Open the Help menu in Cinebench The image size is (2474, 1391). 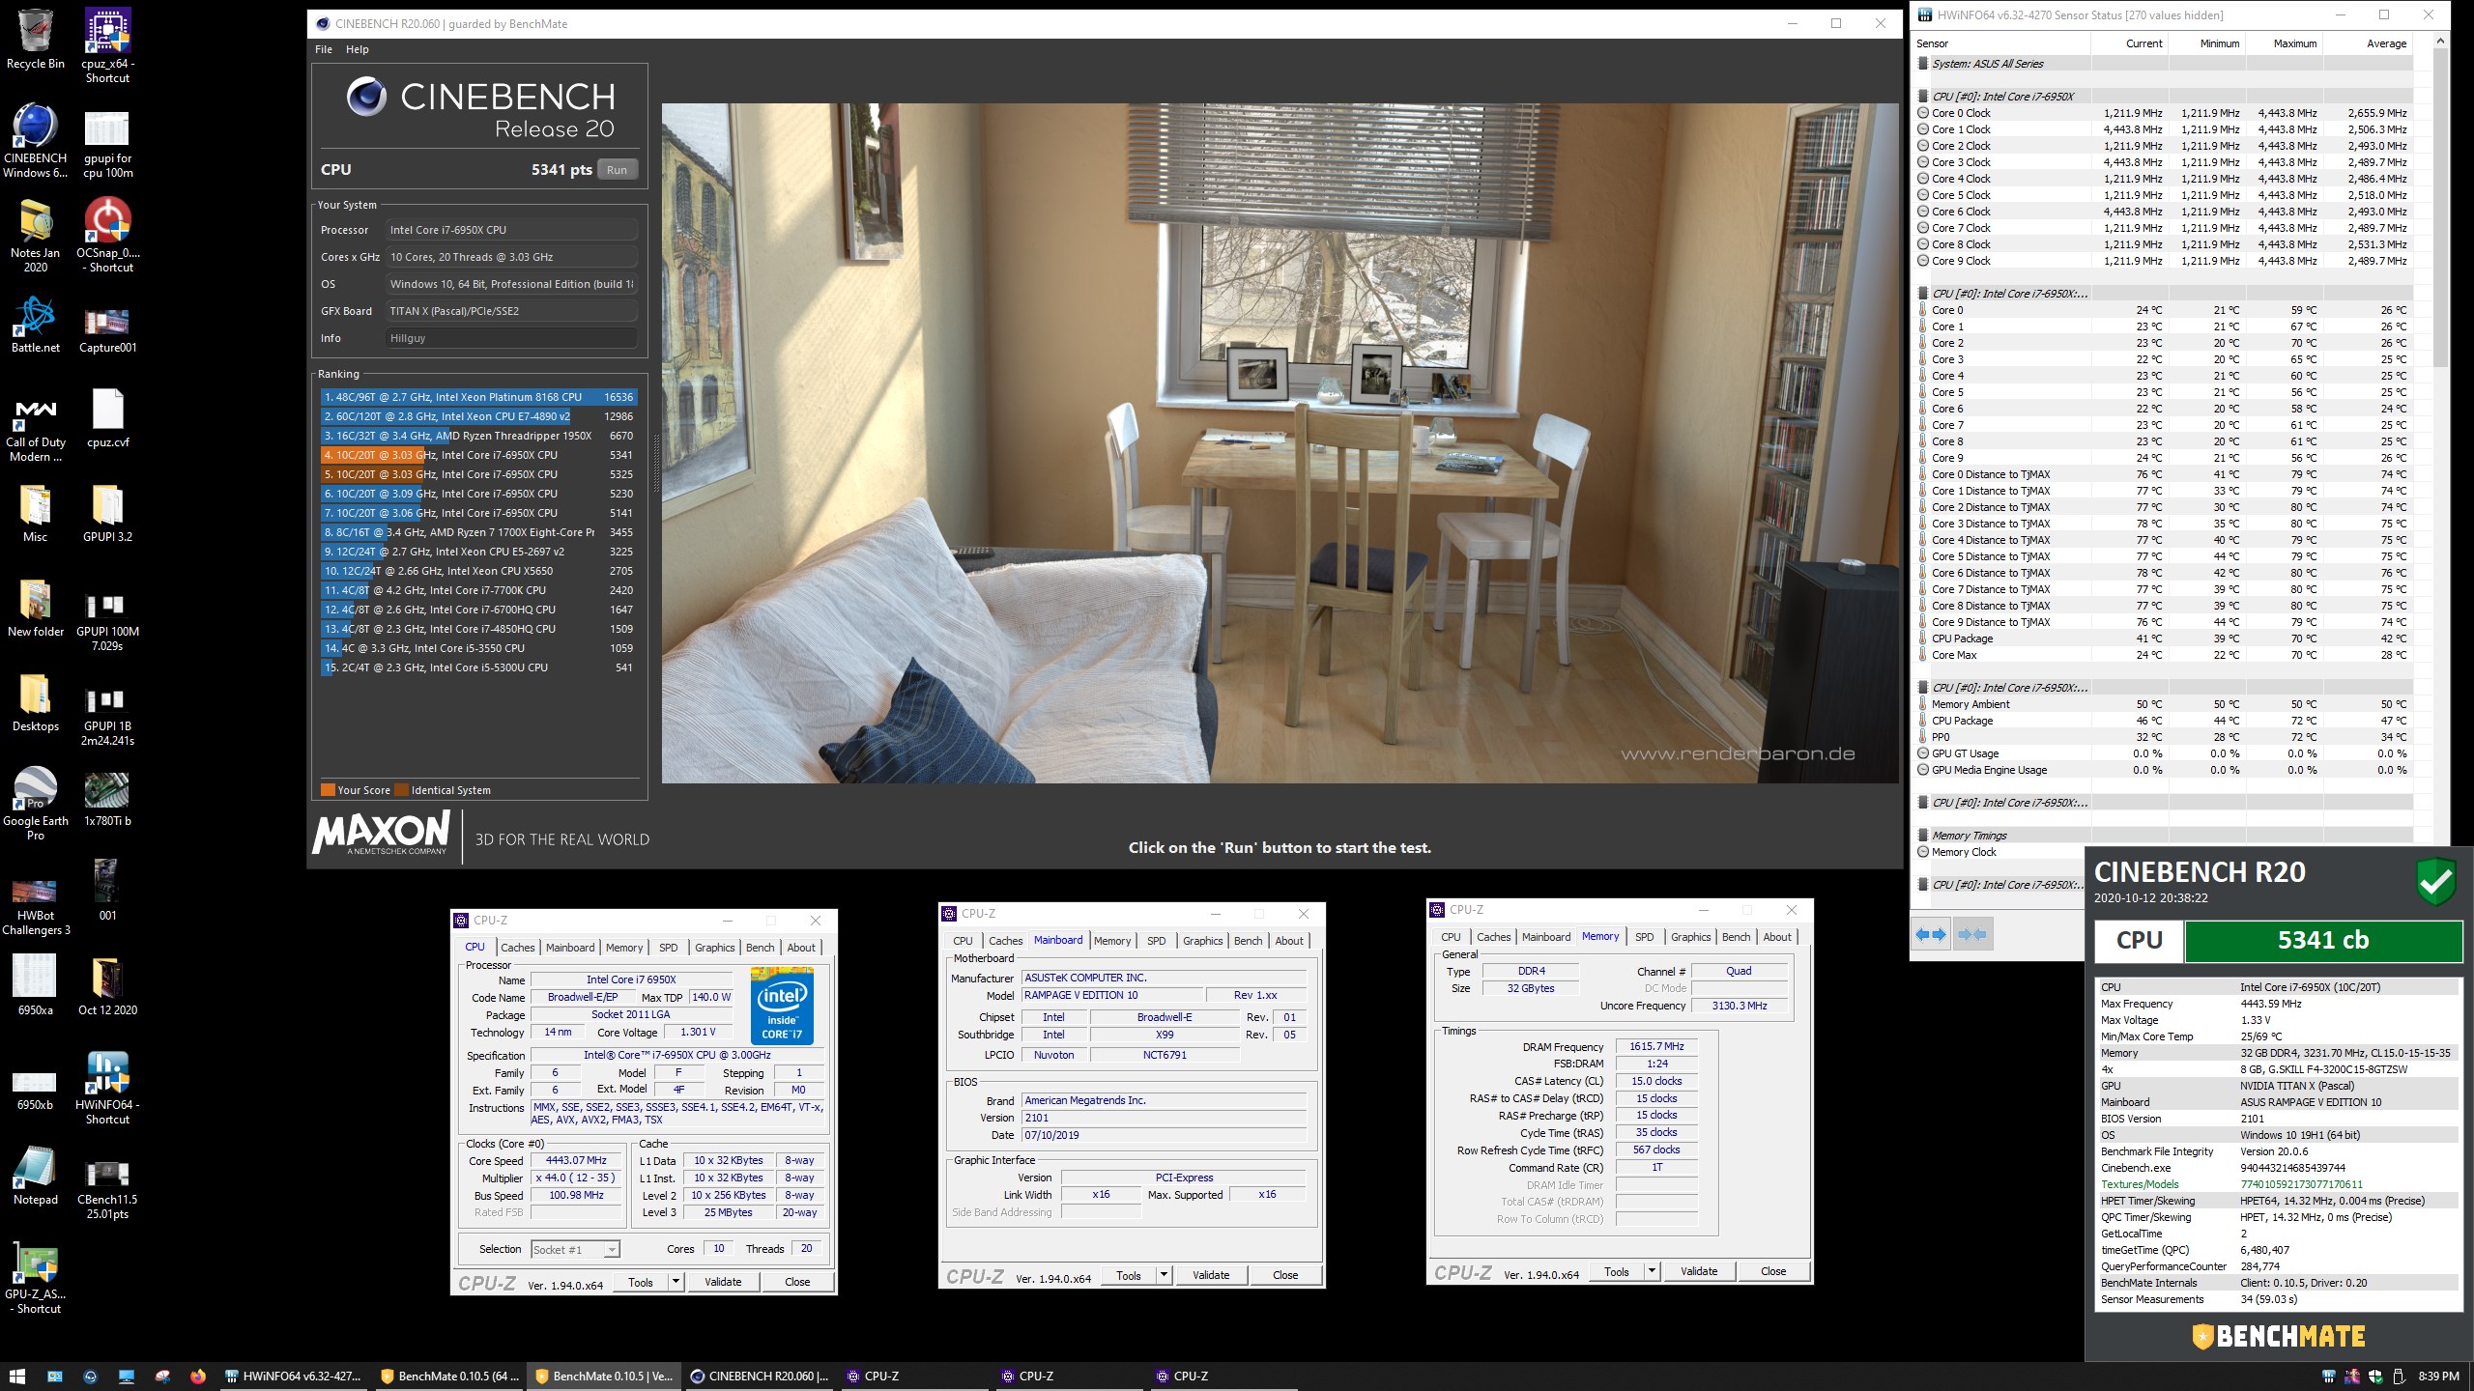pyautogui.click(x=358, y=49)
